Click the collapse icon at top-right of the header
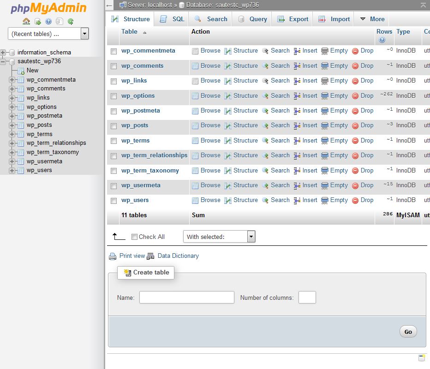The height and width of the screenshot is (369, 430). pos(424,5)
